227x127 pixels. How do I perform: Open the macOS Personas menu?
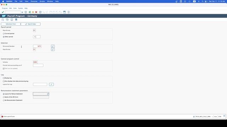pos(34,1)
